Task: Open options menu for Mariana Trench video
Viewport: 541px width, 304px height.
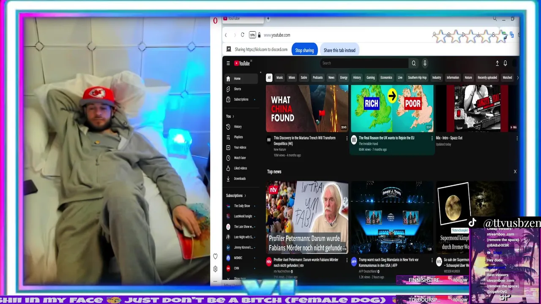Action: tap(347, 138)
